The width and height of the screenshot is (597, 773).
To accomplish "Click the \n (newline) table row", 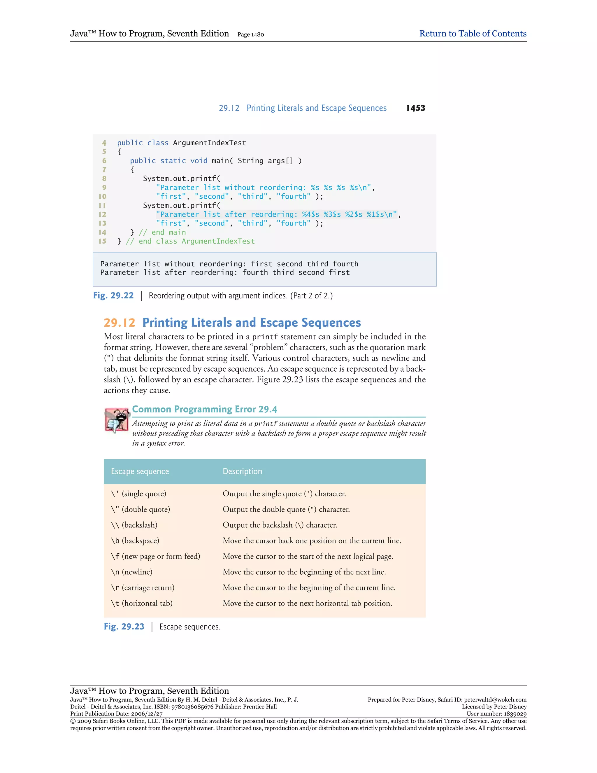I will 131,572.
